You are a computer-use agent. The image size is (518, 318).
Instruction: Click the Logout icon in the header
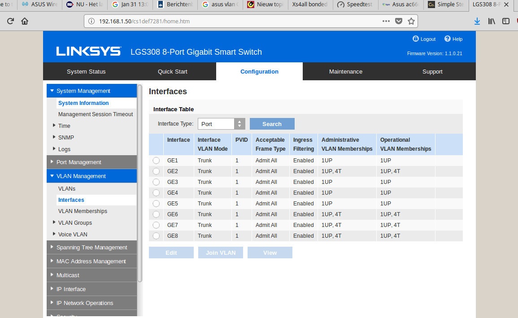[415, 39]
